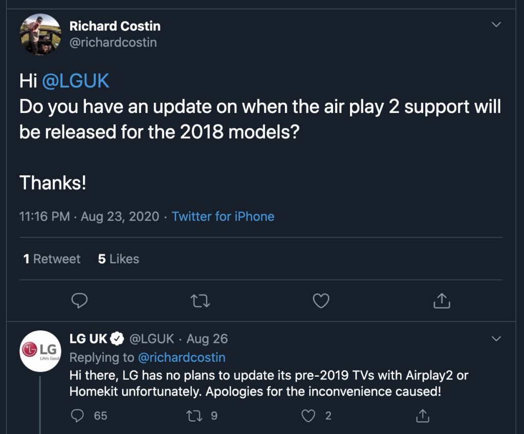The width and height of the screenshot is (524, 434).
Task: Open @richardcostin in the Replying to line
Action: pos(181,357)
